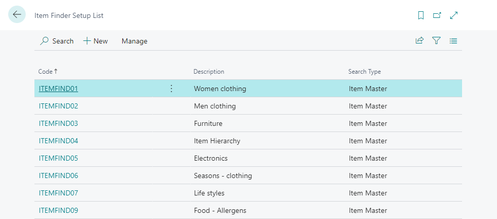
Task: Open the Search Type column header menu
Action: tap(364, 72)
